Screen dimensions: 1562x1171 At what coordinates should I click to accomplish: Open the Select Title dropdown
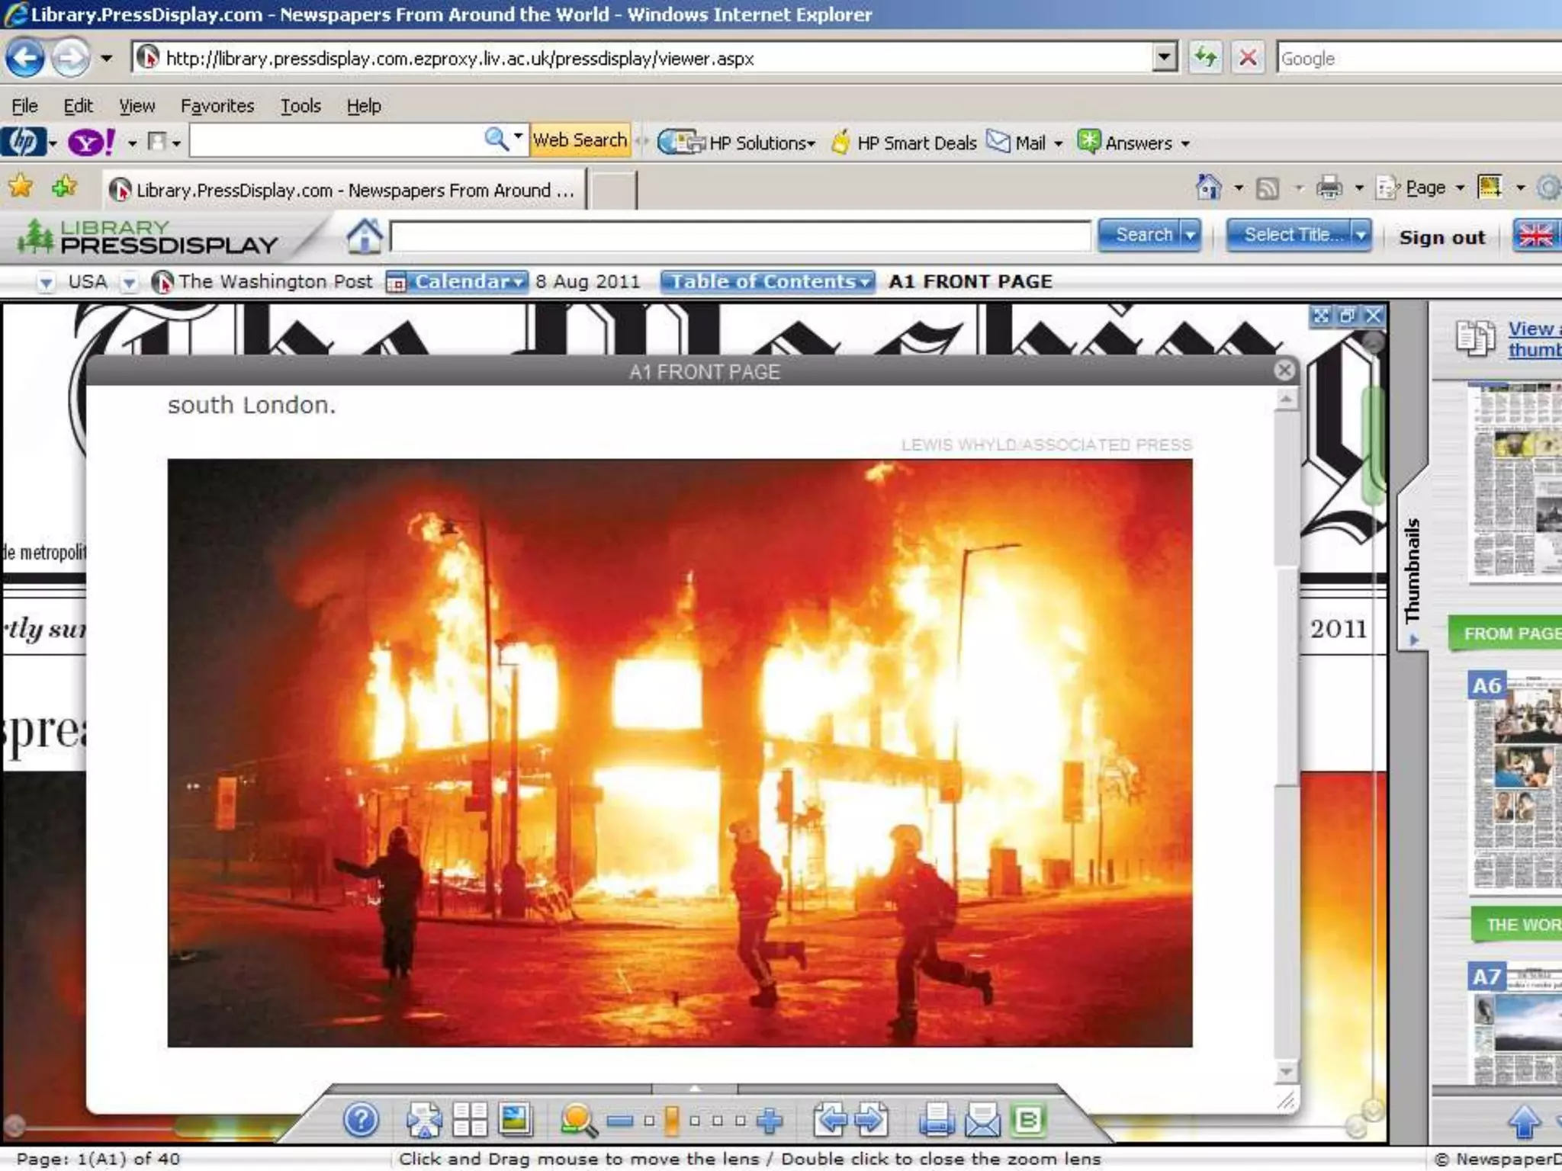coord(1298,235)
